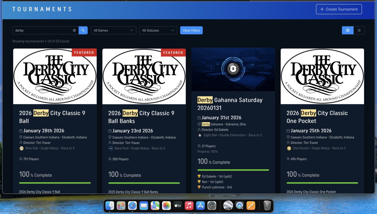Click the blue search magnifier button
The width and height of the screenshot is (377, 214).
click(x=83, y=30)
